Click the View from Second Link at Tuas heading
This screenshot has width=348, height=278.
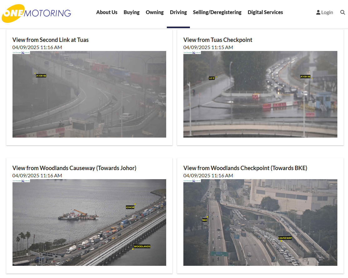pos(51,40)
